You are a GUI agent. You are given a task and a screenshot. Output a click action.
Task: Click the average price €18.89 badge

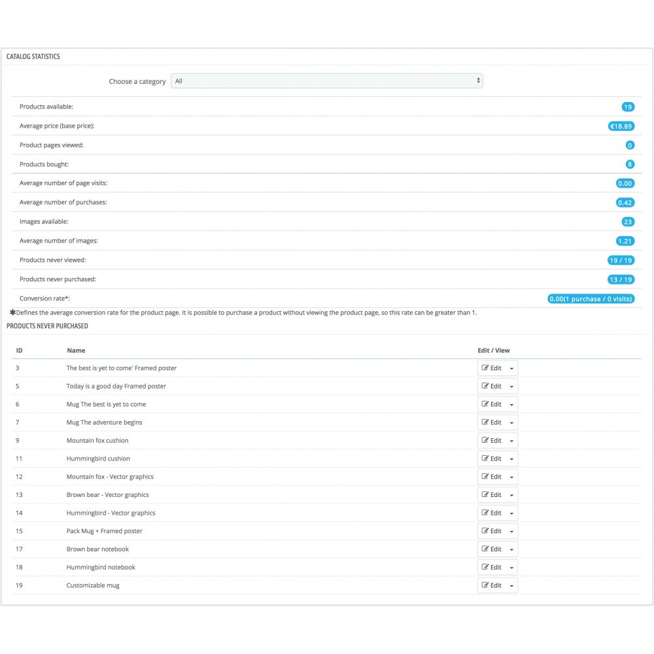click(620, 126)
